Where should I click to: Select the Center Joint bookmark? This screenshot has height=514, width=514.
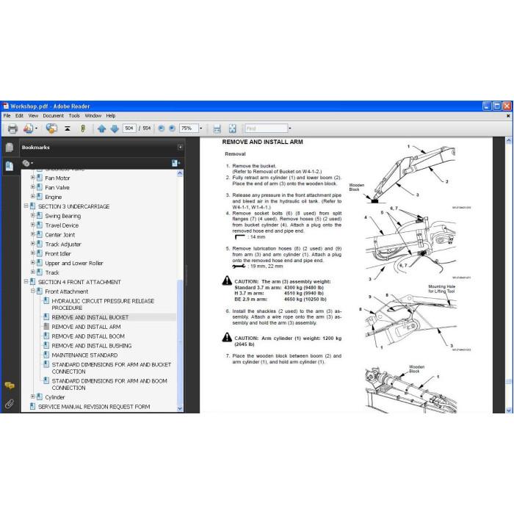click(x=60, y=235)
